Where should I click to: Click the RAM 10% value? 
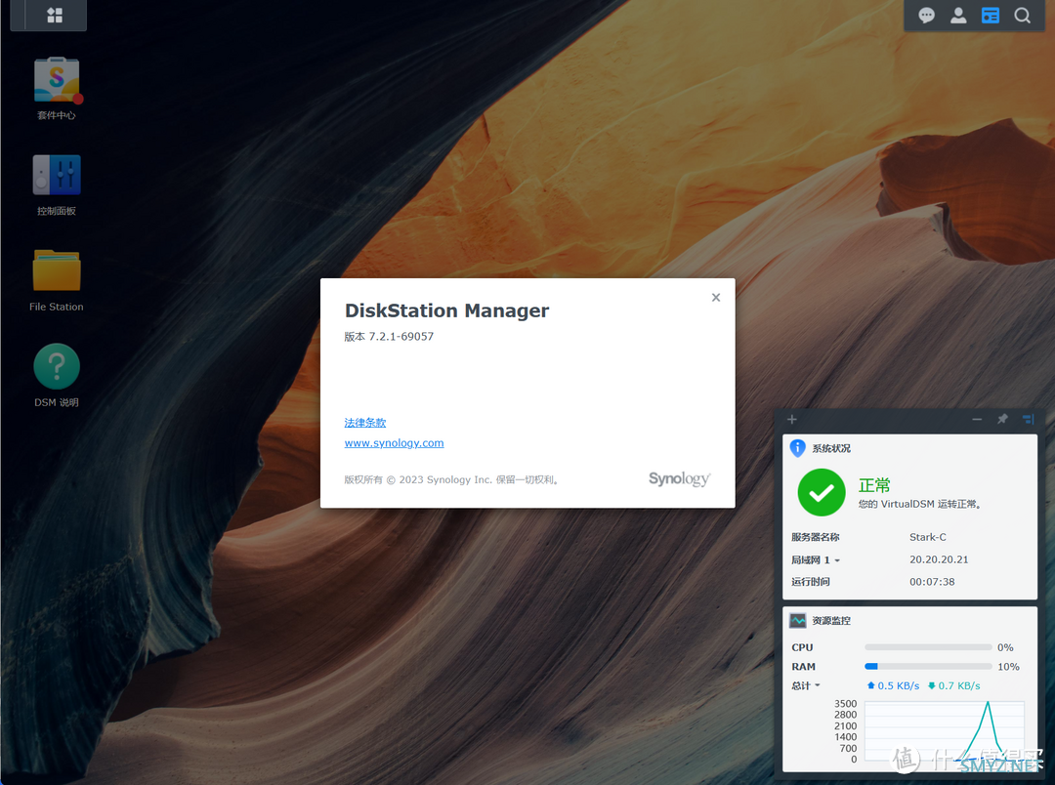[x=1008, y=667]
